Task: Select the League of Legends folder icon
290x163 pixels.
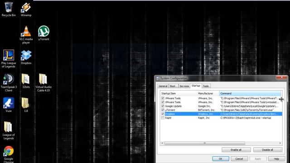Action: (9, 130)
